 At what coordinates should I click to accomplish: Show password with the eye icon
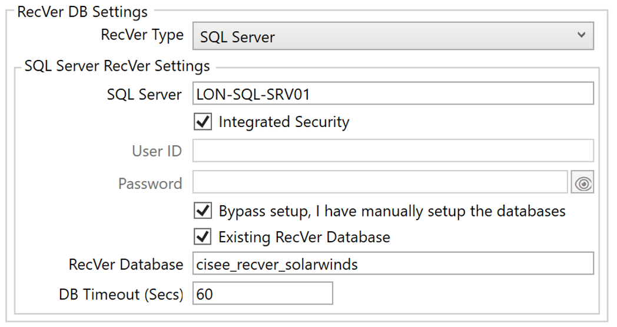tap(583, 182)
